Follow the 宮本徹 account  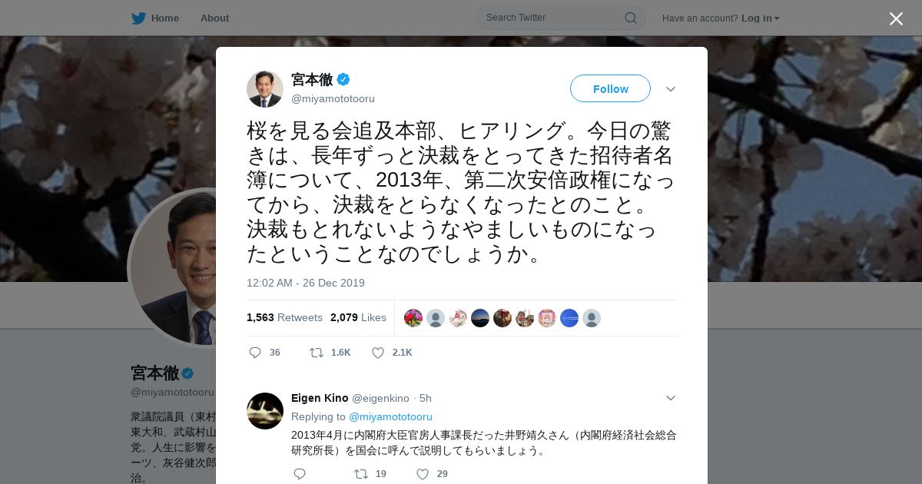point(610,88)
